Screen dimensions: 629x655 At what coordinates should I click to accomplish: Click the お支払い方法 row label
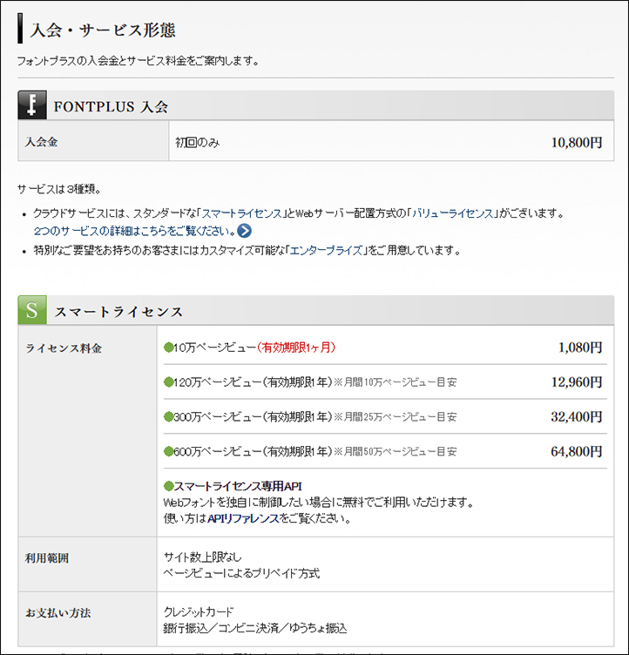pyautogui.click(x=58, y=613)
